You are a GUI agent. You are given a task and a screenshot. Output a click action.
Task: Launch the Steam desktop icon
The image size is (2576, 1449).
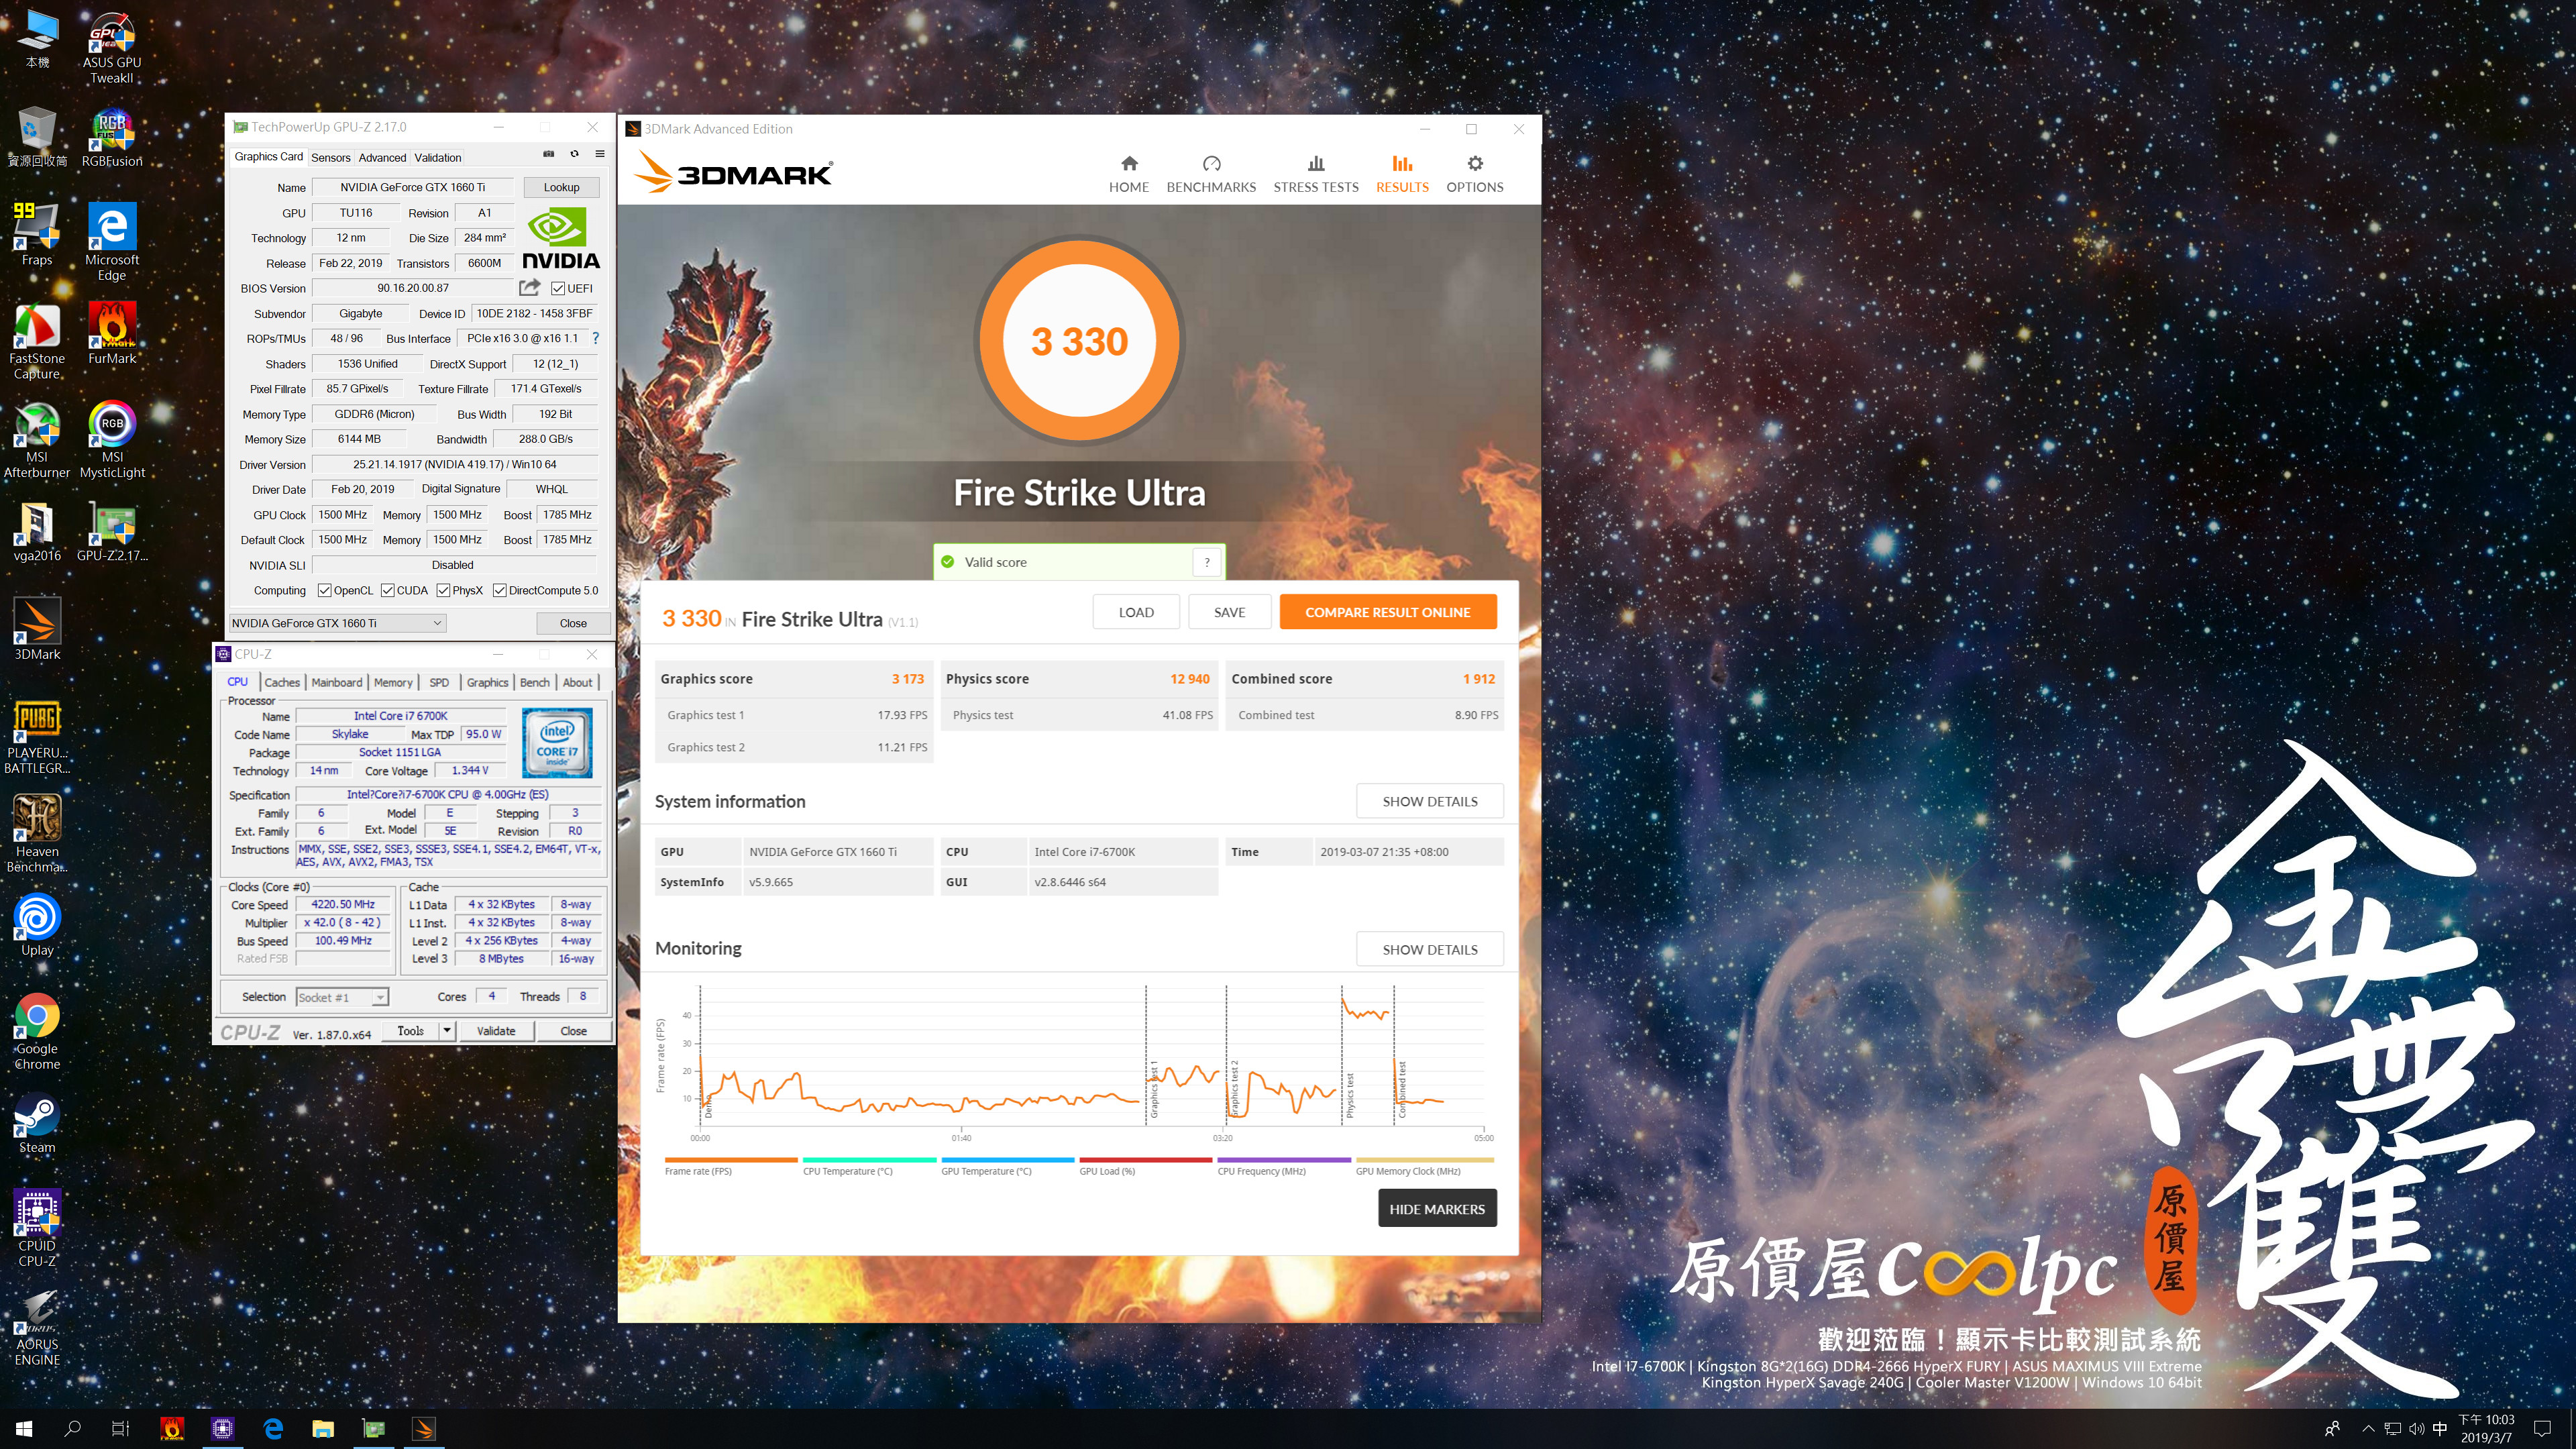(x=37, y=1123)
